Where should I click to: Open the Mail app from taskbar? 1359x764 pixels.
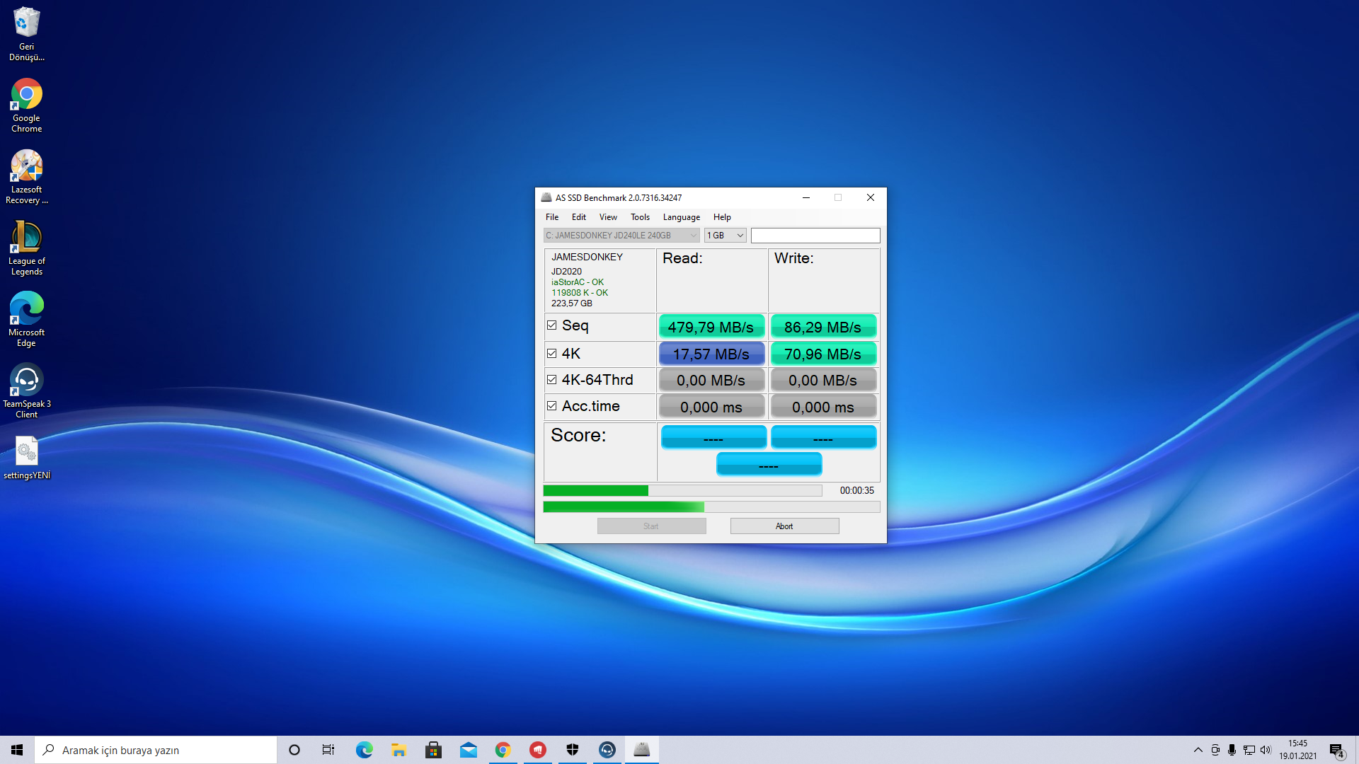468,750
